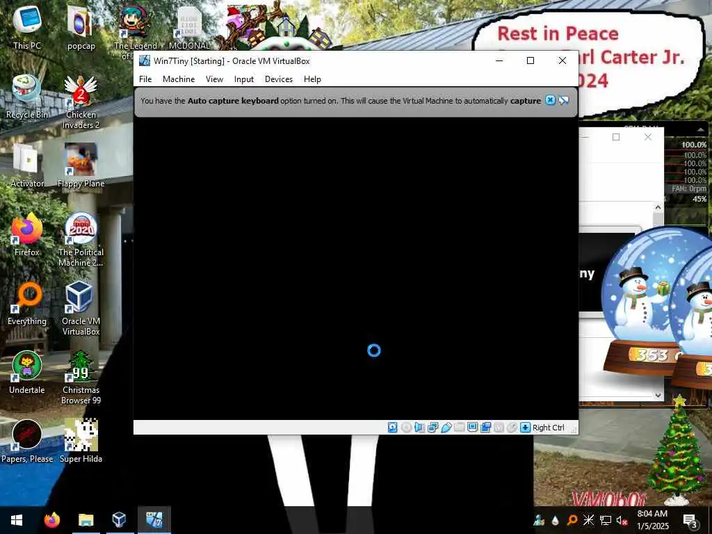Select The Legend of desktop shortcut
The image size is (712, 534).
pyautogui.click(x=136, y=32)
